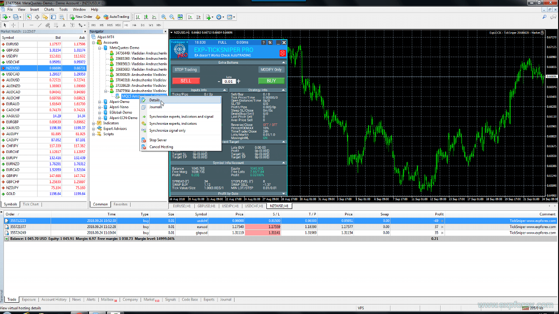Select the crosshair tool icon
This screenshot has width=559, height=314.
click(14, 25)
